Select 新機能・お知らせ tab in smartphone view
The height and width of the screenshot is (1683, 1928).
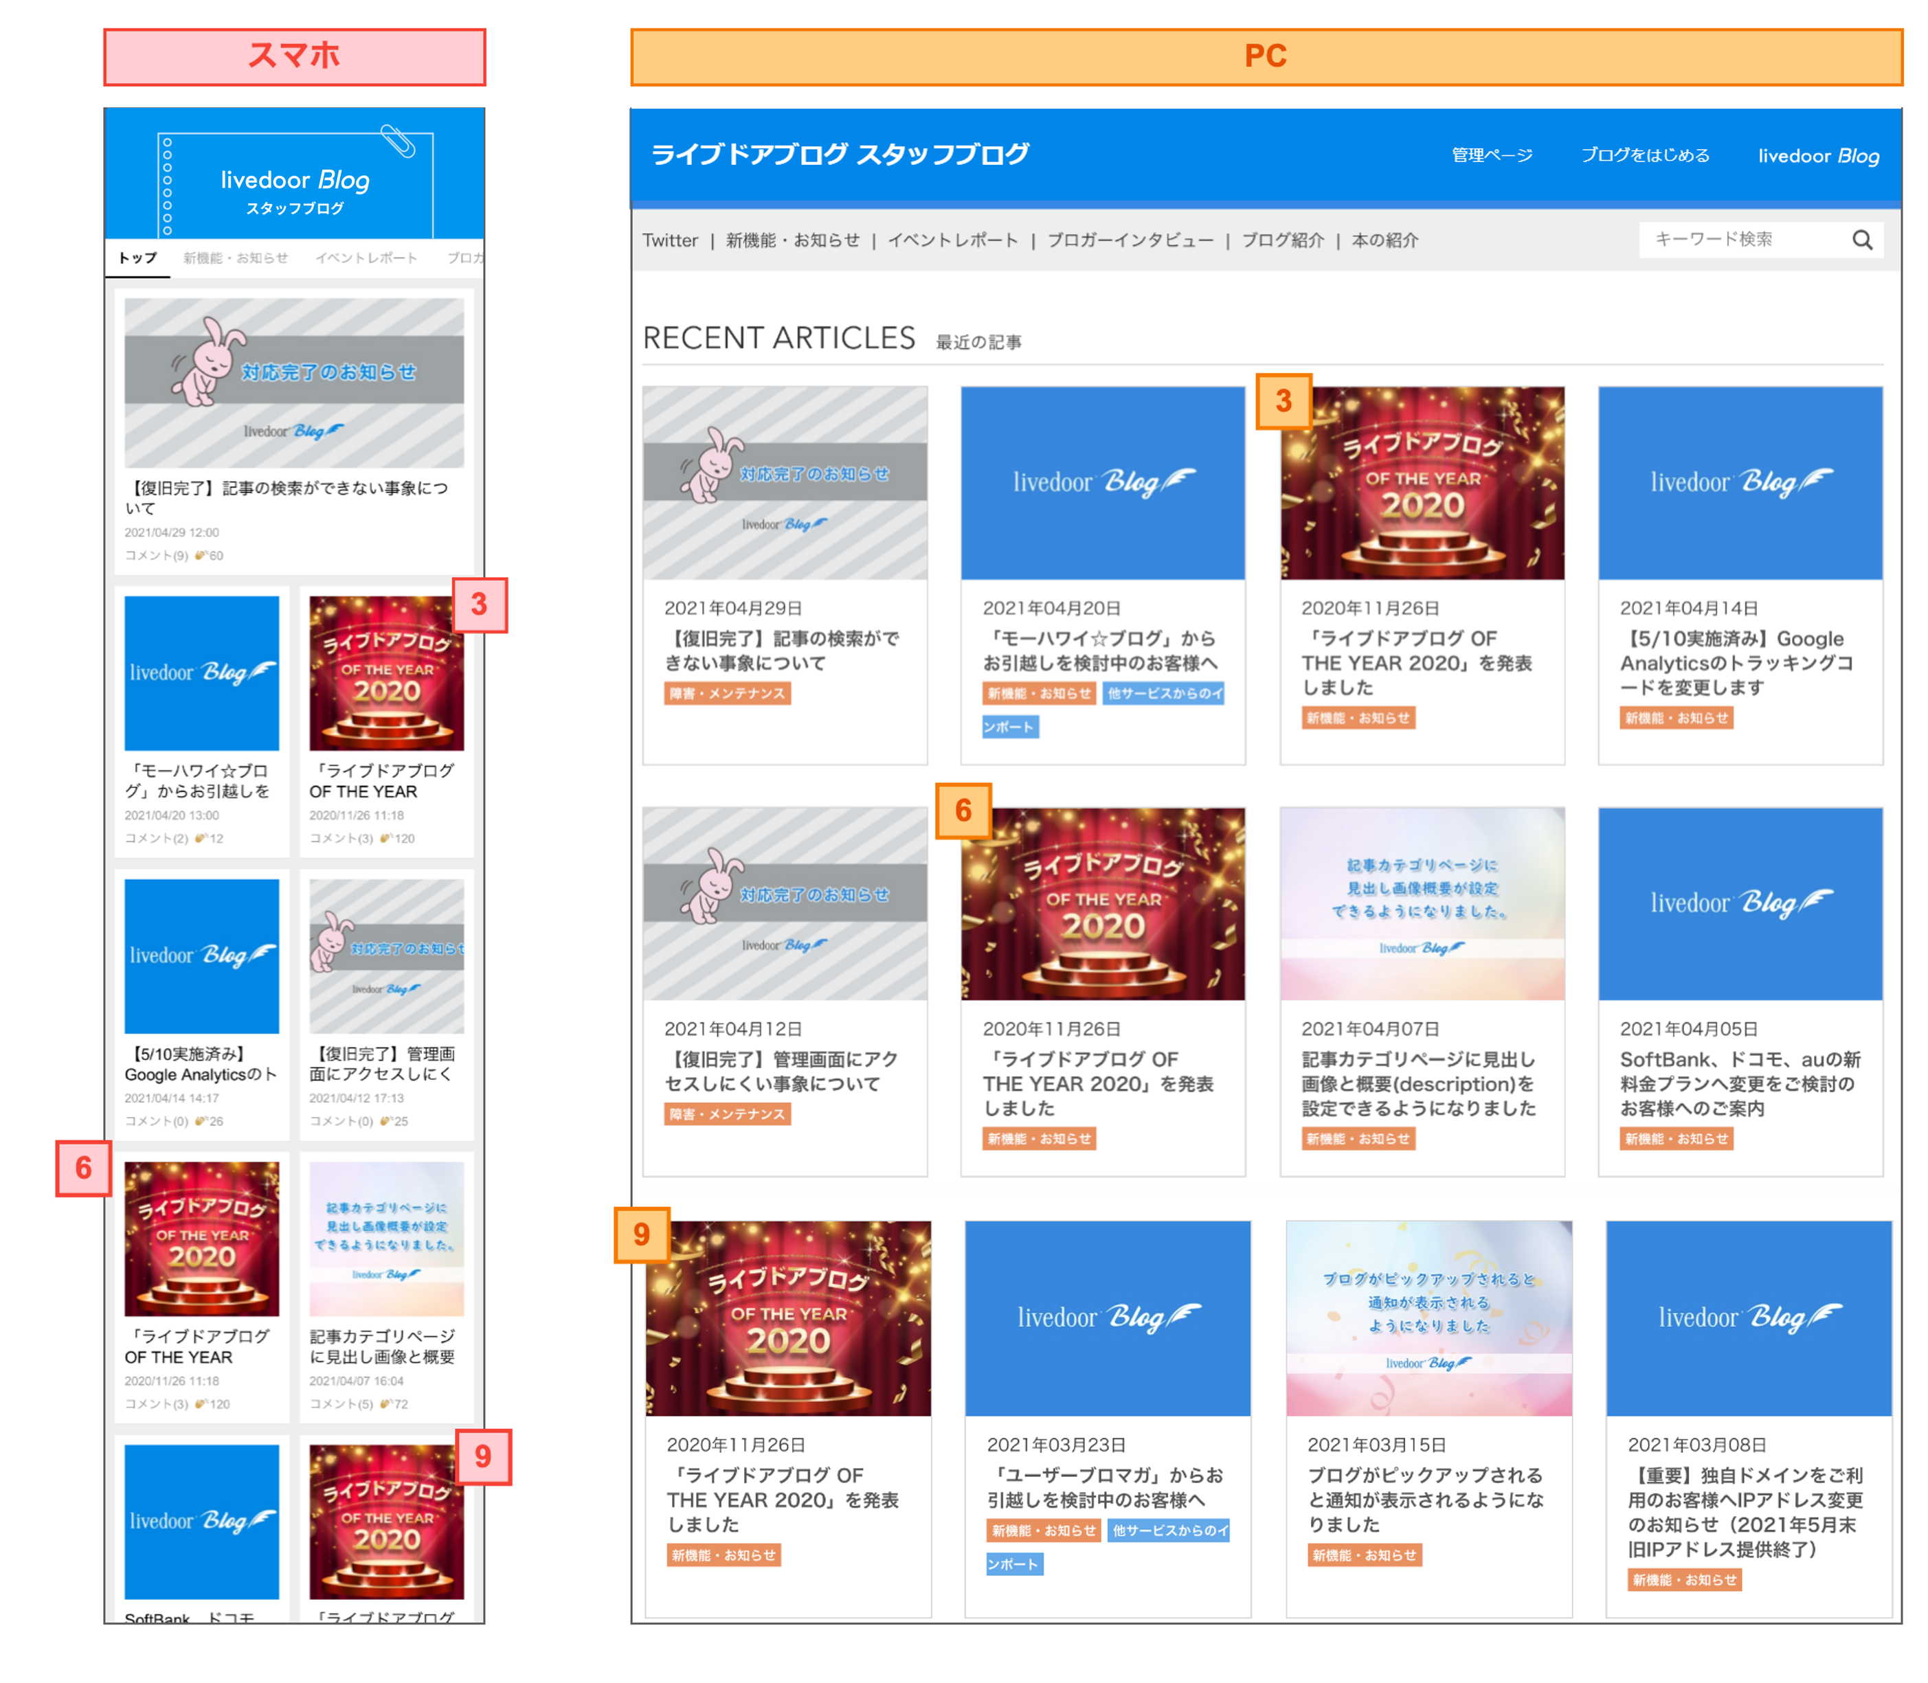tap(236, 258)
